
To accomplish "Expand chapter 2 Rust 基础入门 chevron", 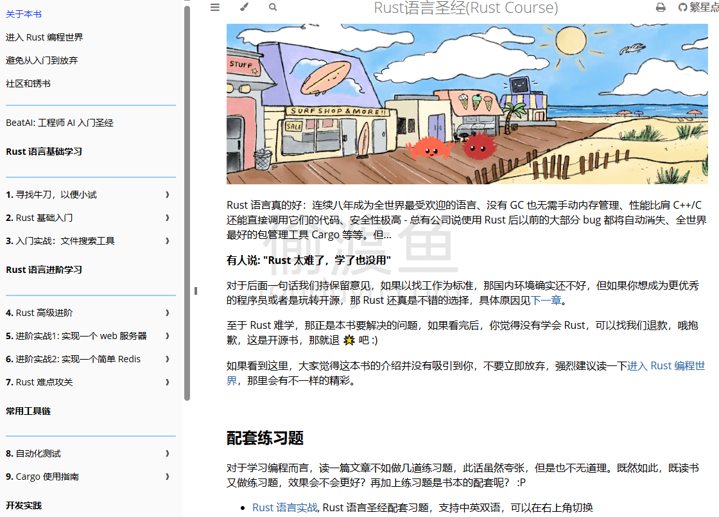I will tap(168, 218).
